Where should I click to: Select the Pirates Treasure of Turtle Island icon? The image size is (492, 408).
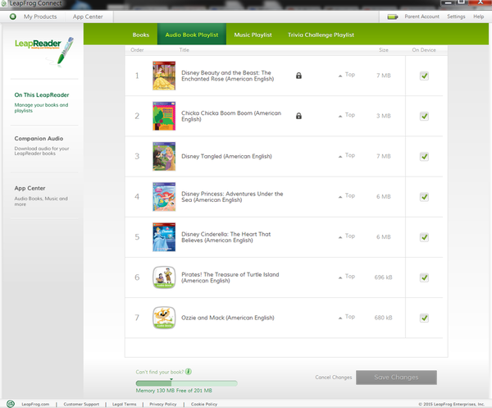tap(164, 277)
